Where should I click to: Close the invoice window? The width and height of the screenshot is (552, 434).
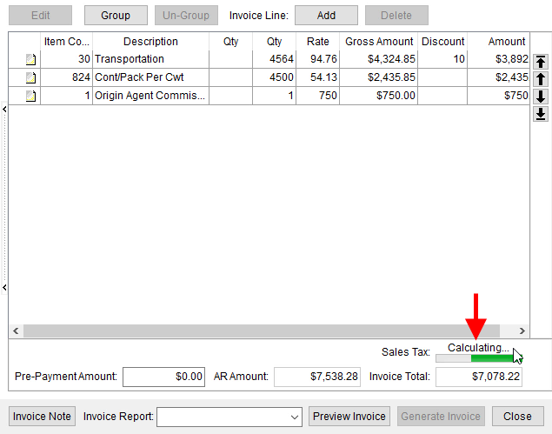click(x=517, y=417)
